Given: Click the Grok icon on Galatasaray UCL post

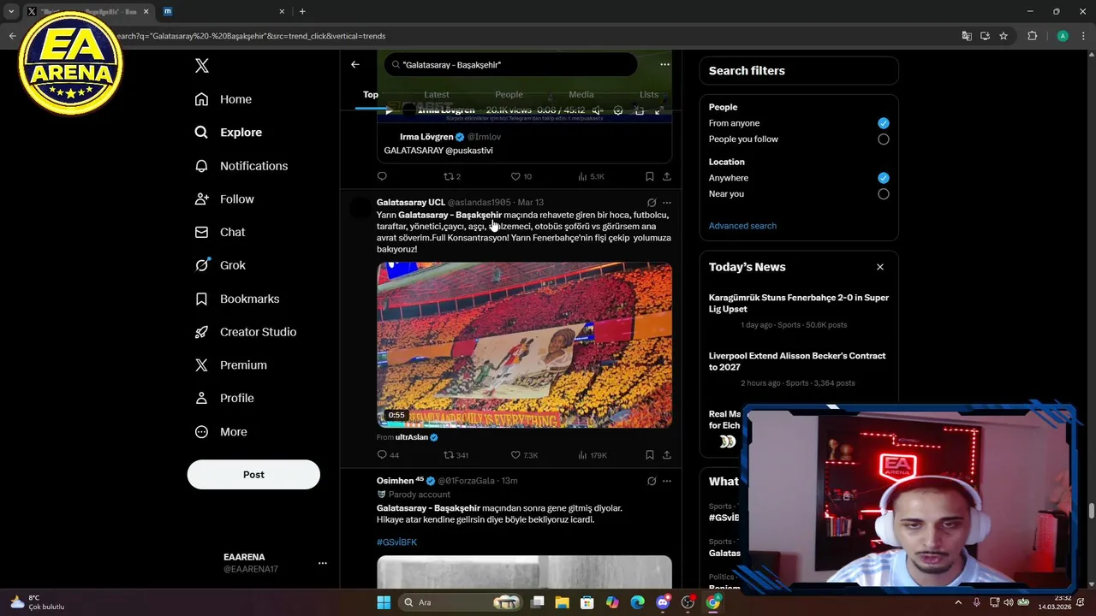Looking at the screenshot, I should point(652,203).
